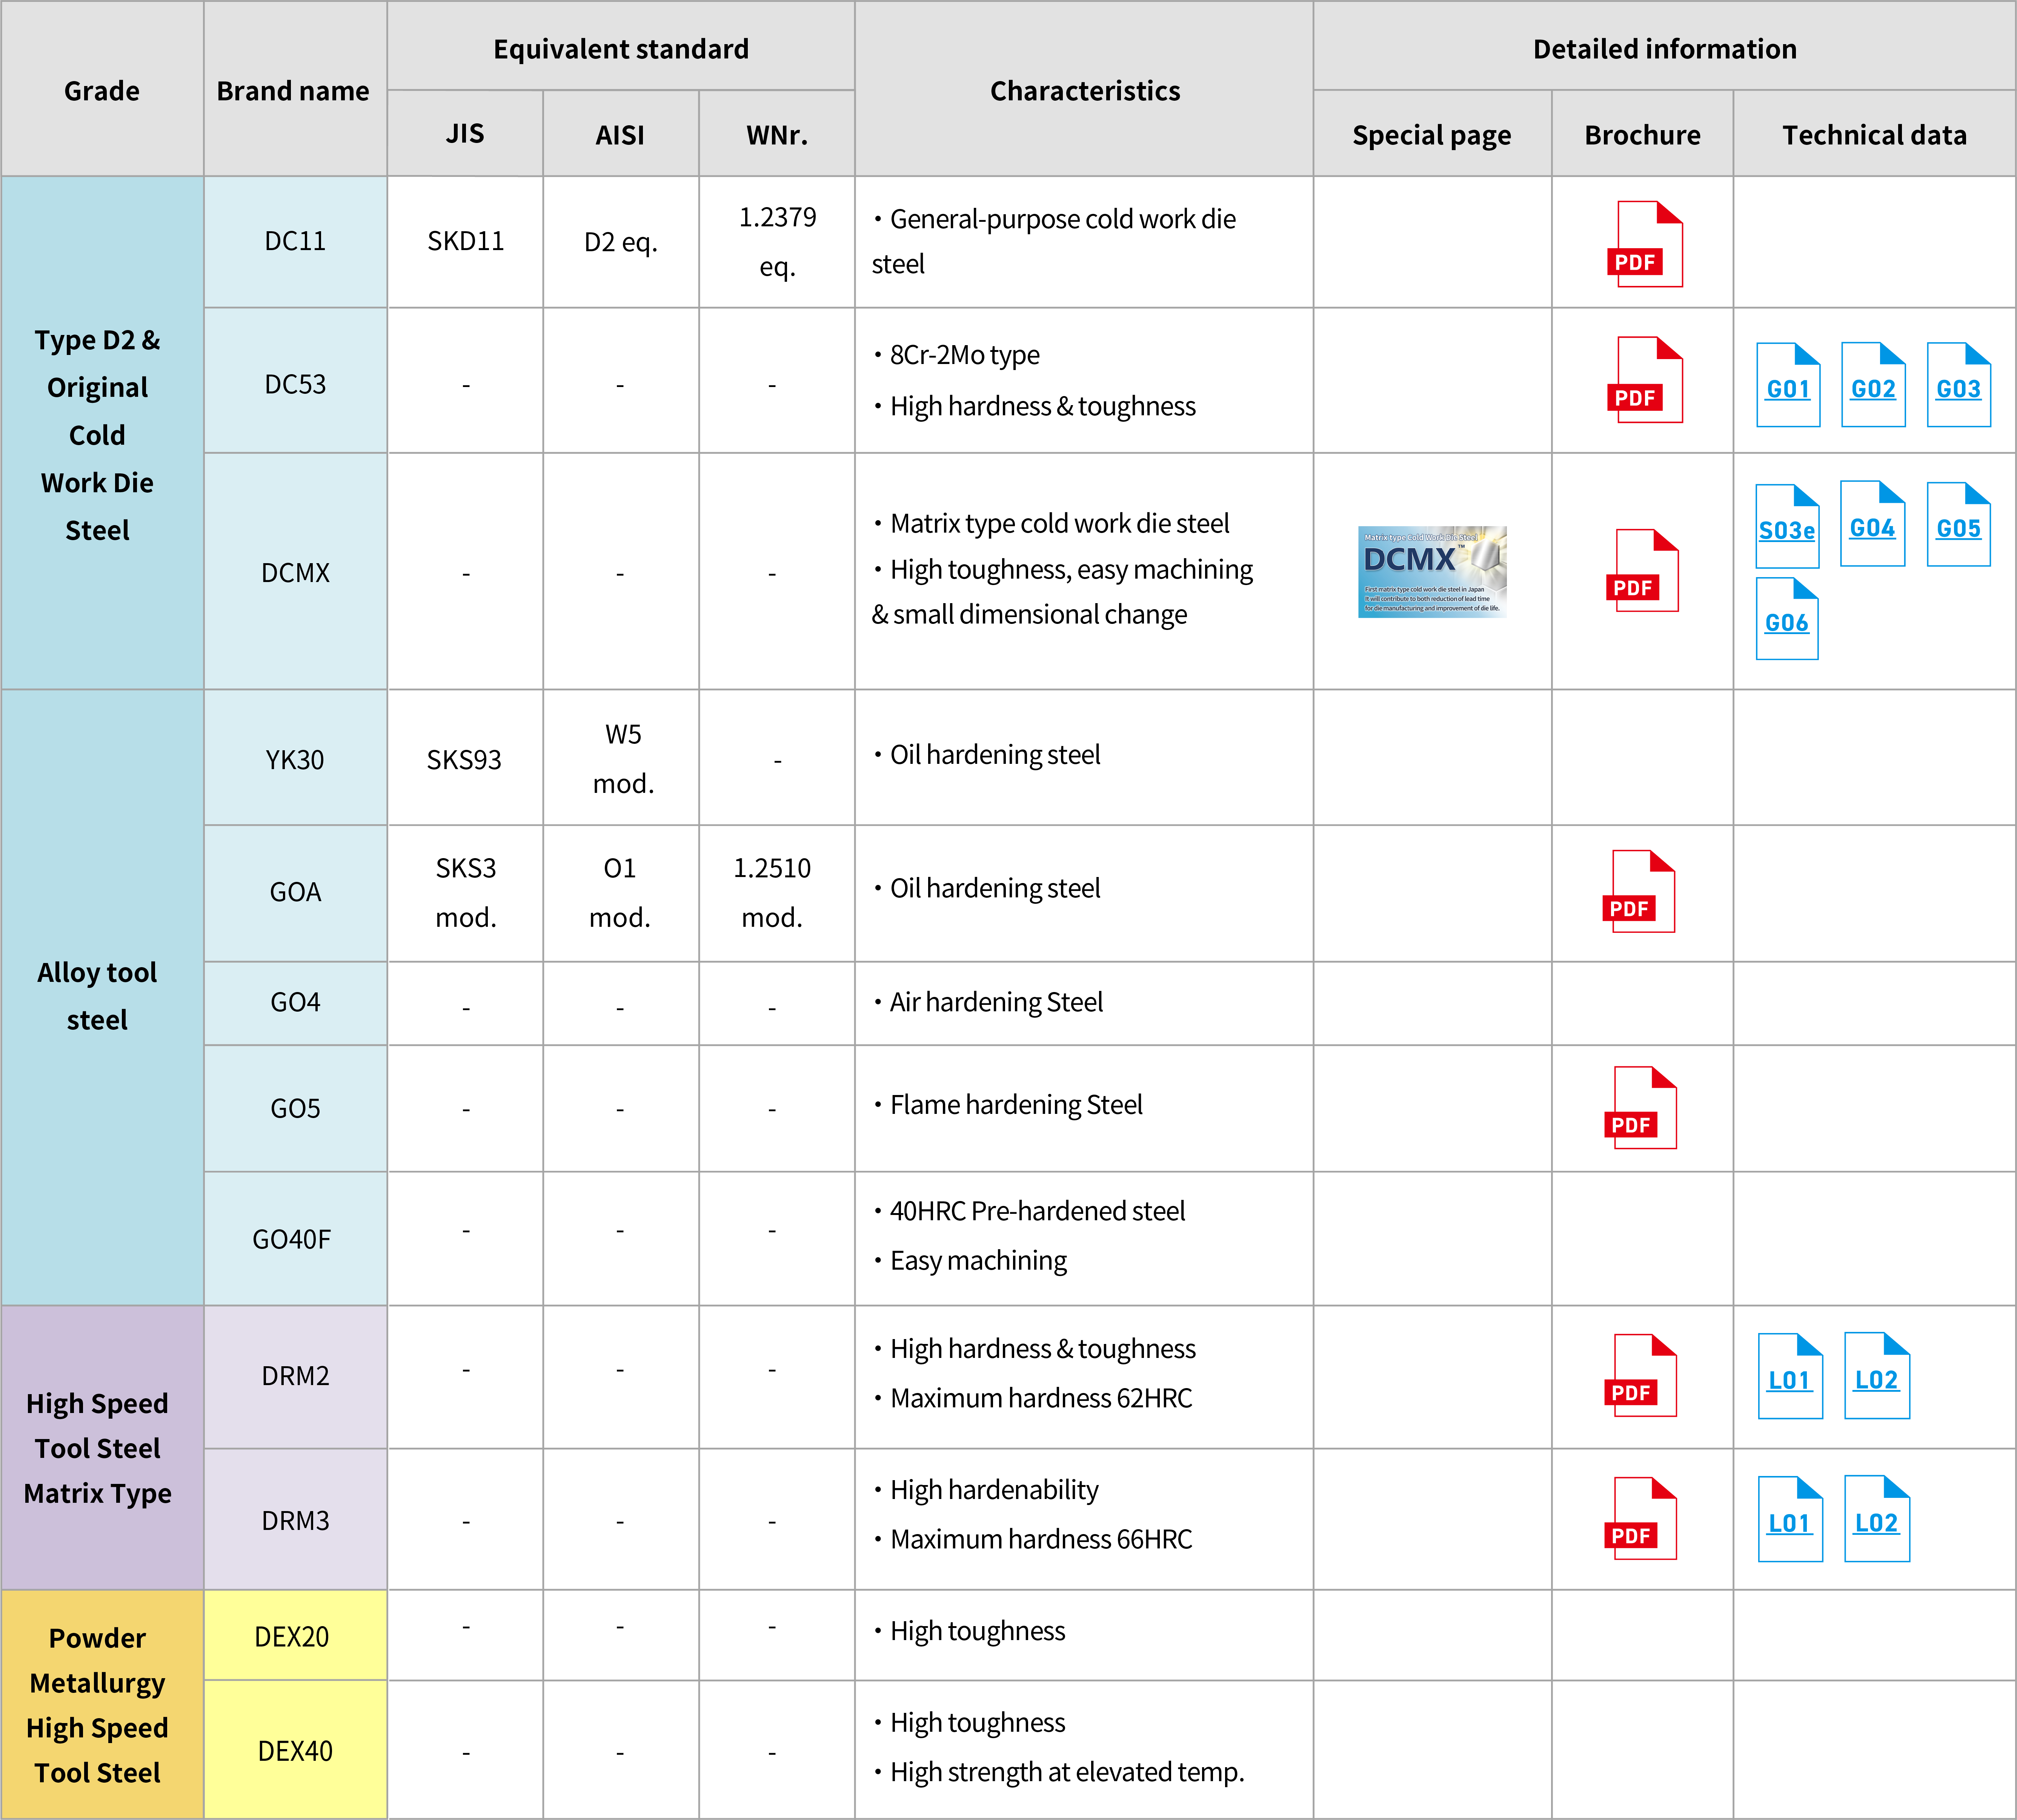2017x1820 pixels.
Task: Click the JIS column header
Action: point(465,134)
